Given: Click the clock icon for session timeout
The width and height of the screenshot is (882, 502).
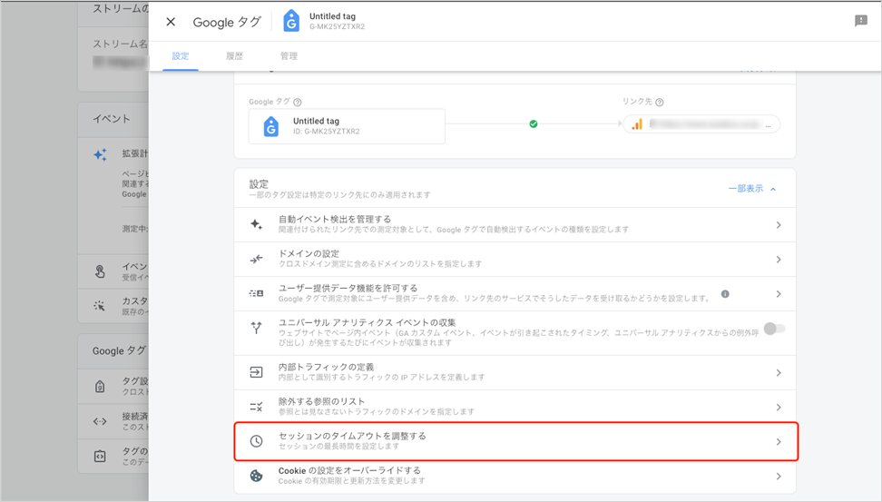Looking at the screenshot, I should [x=256, y=441].
